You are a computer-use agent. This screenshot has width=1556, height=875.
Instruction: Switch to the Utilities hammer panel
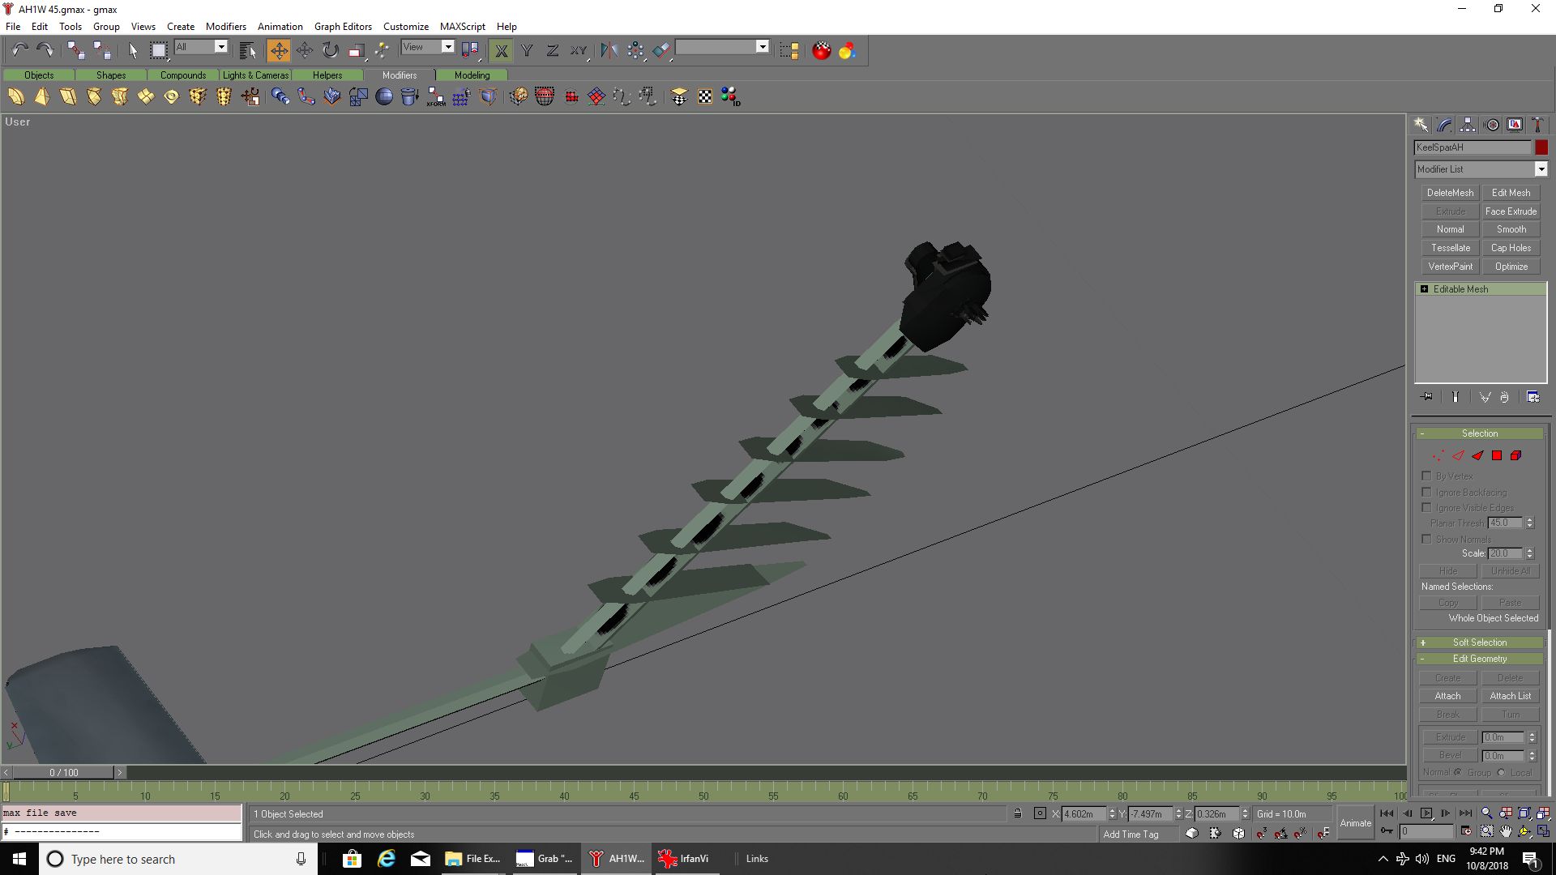pos(1537,125)
